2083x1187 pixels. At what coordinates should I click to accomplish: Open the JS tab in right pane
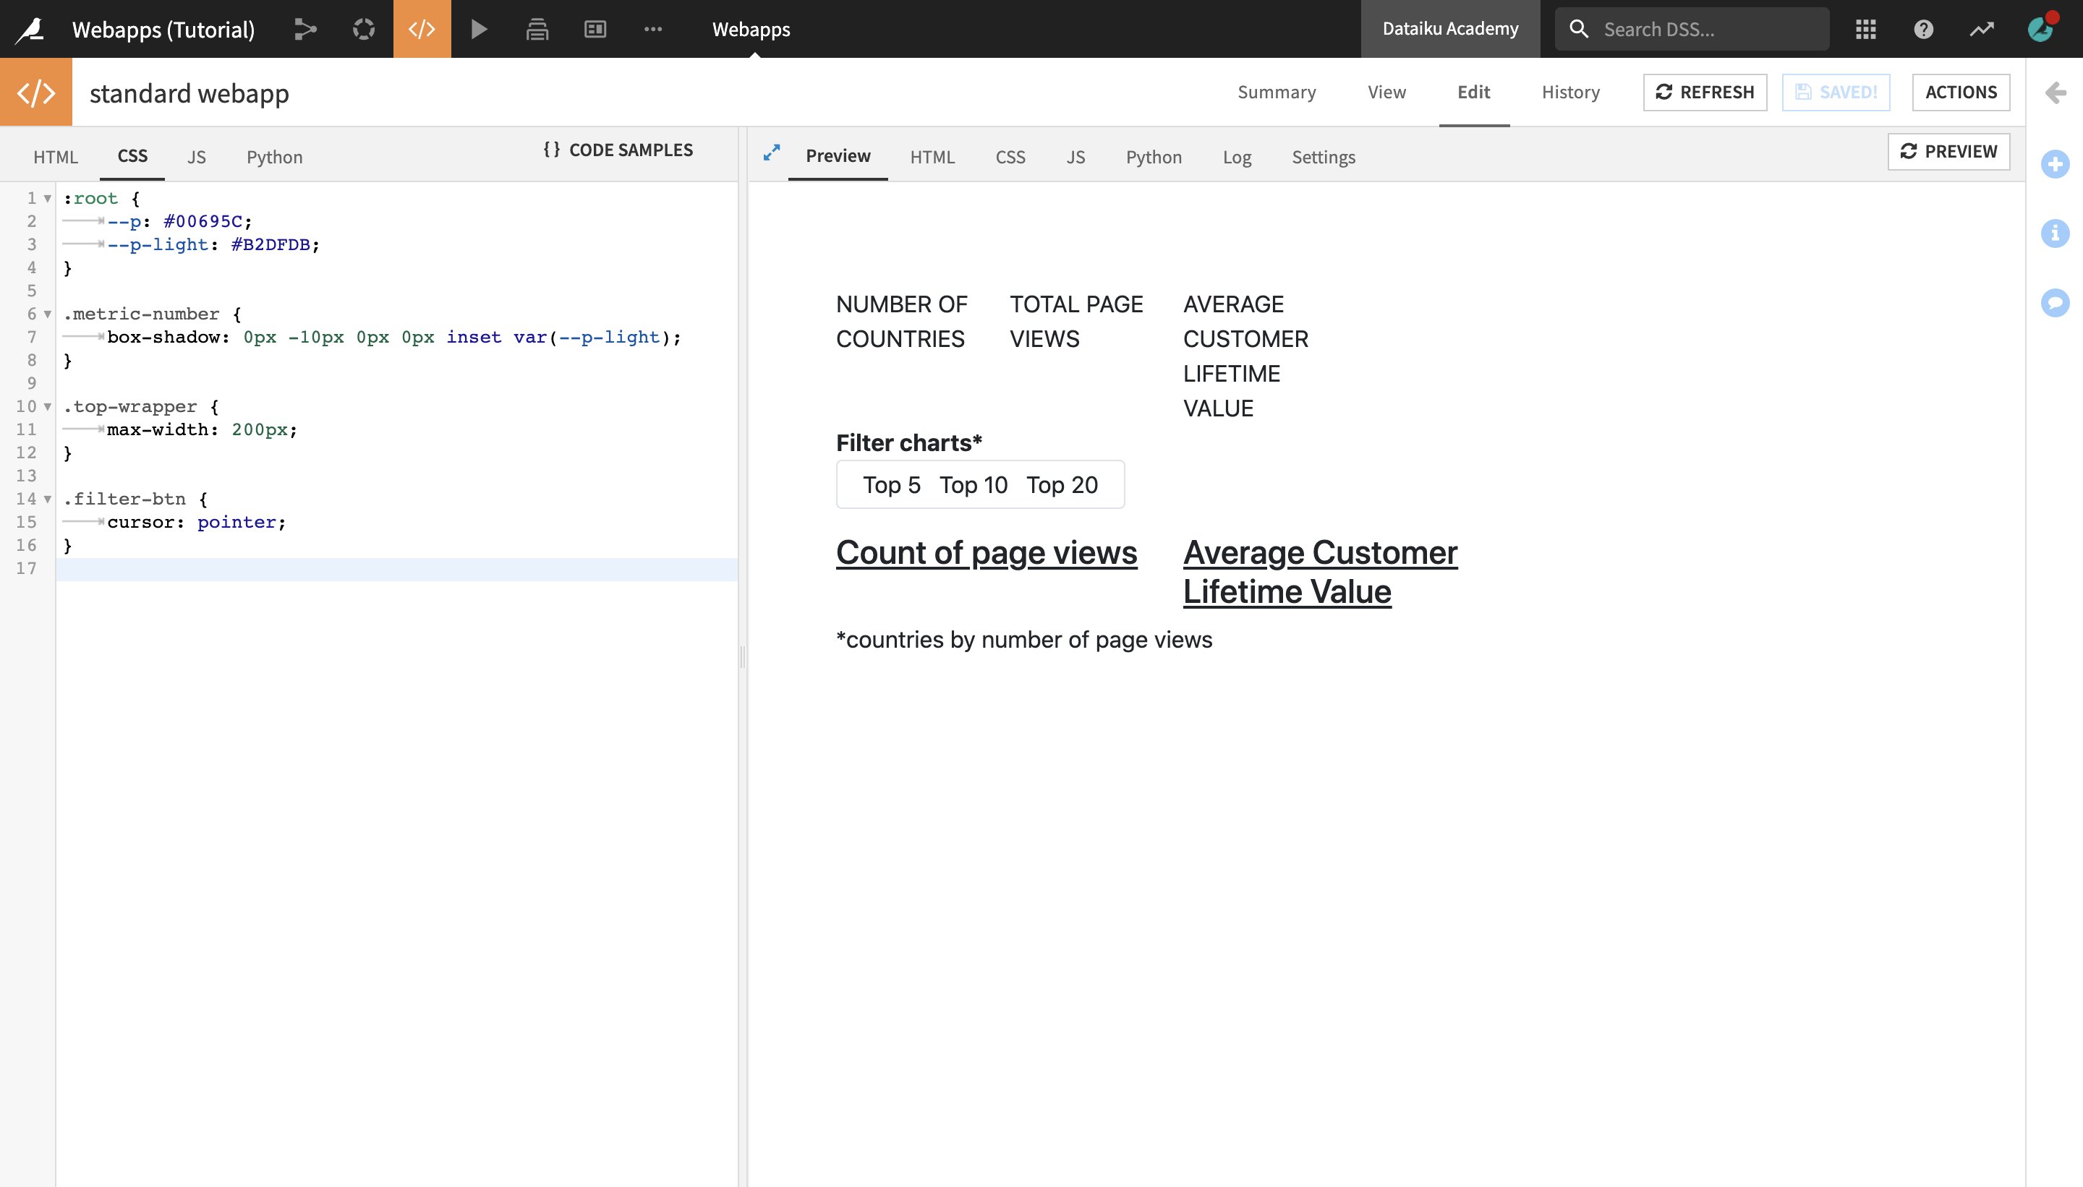tap(1075, 157)
